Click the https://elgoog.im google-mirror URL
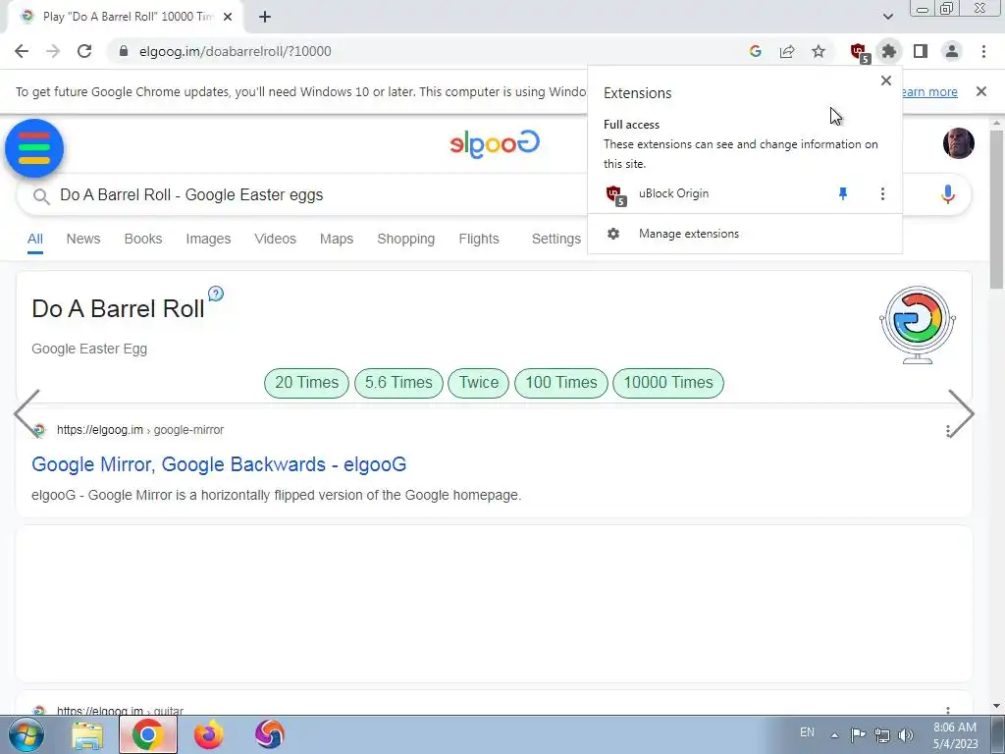Screen dimensions: 1005x754 click(139, 430)
